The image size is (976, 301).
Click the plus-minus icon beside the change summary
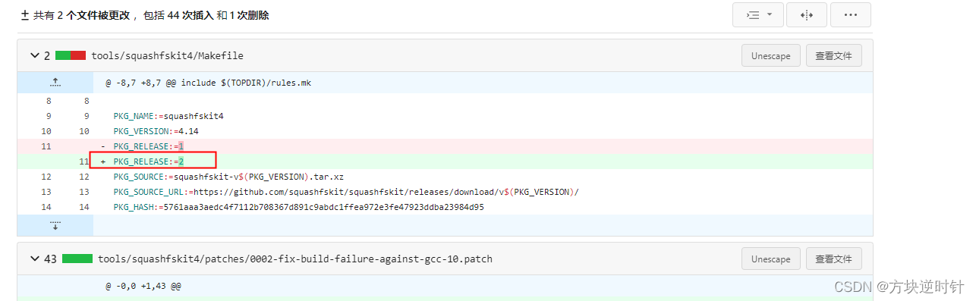[x=25, y=15]
